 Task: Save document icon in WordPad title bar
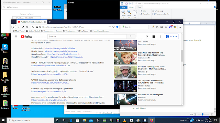point(126,3)
